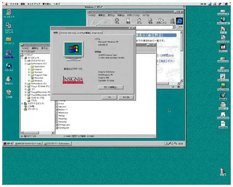The width and height of the screenshot is (233, 187).
Task: Click the Windows Start button
Action: tap(8, 143)
